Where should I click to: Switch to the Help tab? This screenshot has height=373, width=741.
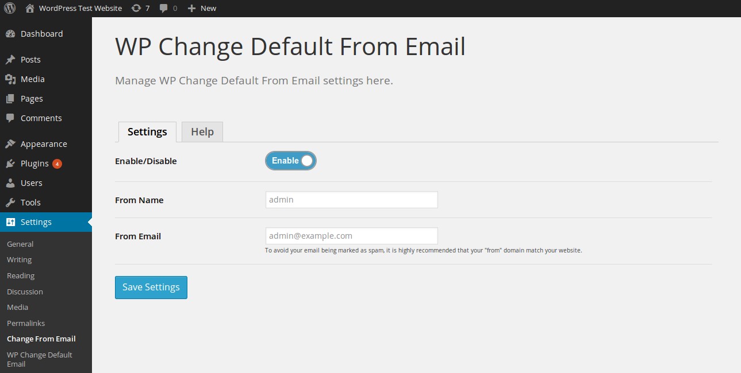click(x=202, y=132)
